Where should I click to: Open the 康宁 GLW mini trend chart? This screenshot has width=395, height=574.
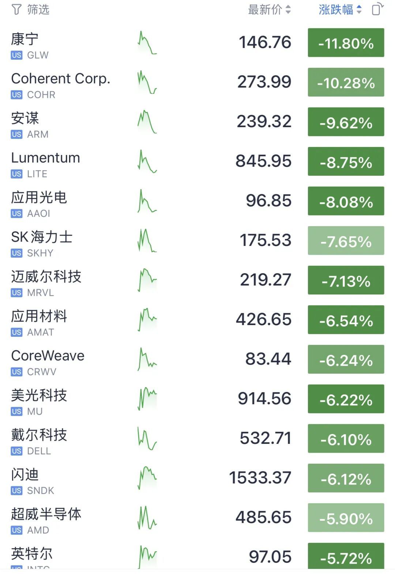click(x=147, y=43)
